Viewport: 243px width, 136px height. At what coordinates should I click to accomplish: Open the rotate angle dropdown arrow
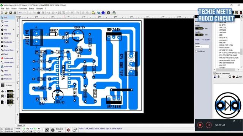tap(56, 13)
